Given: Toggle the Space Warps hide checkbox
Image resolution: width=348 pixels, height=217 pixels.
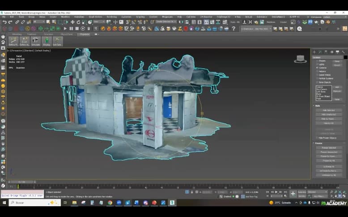Looking at the screenshot, I should pyautogui.click(x=318, y=75).
